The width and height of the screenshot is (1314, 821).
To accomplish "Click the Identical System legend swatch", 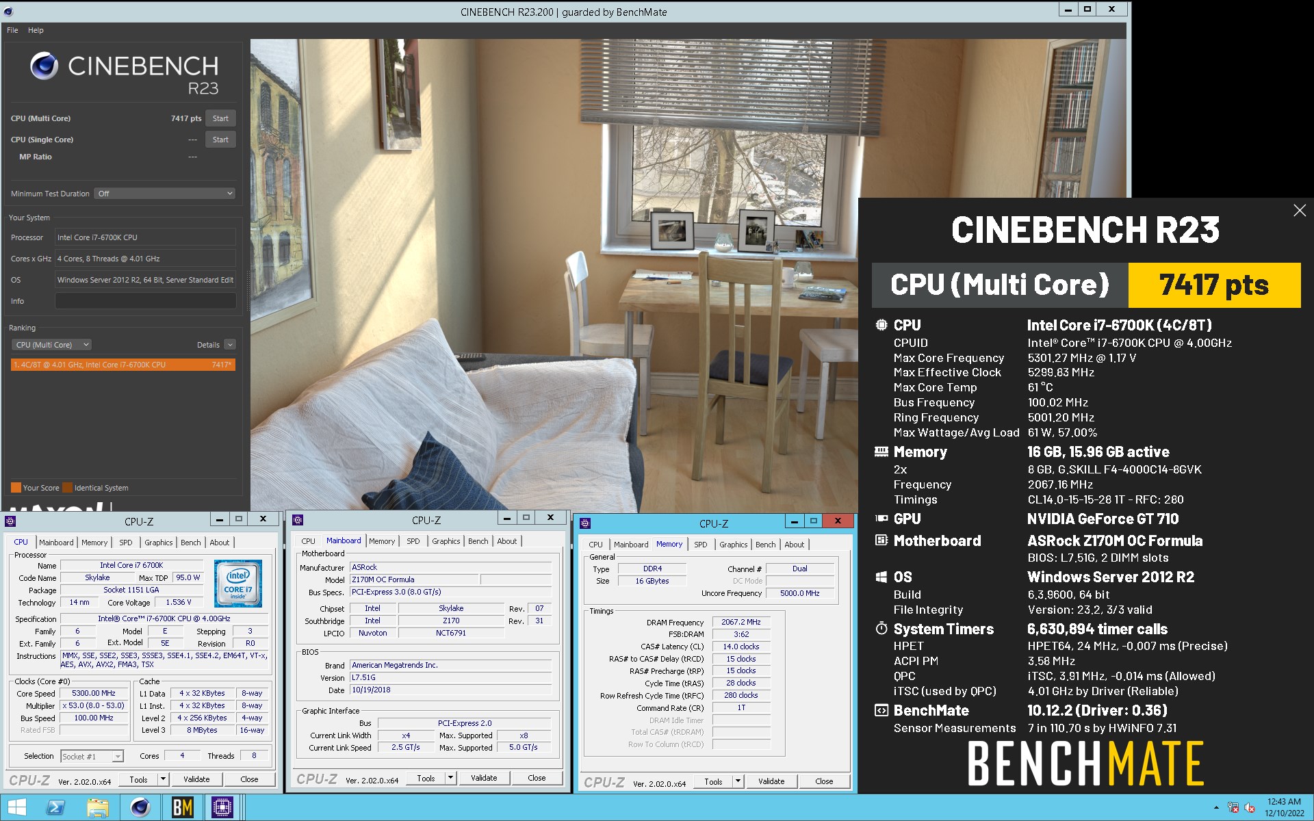I will 67,488.
